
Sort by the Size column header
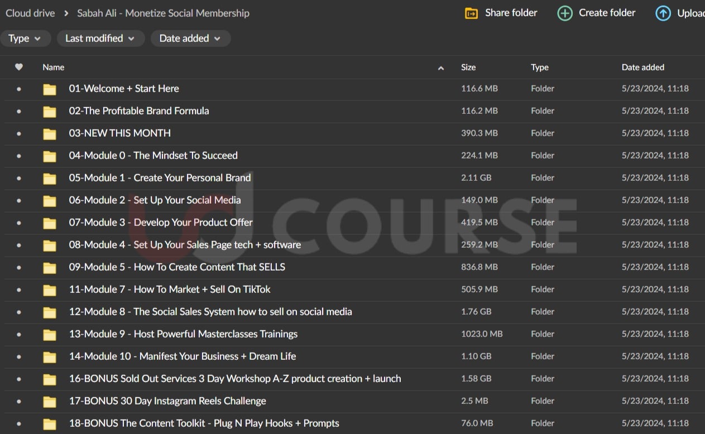tap(468, 67)
